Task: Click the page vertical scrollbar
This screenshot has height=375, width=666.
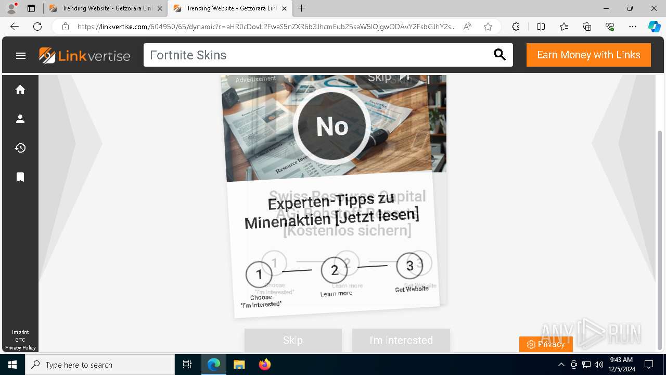Action: pyautogui.click(x=660, y=240)
